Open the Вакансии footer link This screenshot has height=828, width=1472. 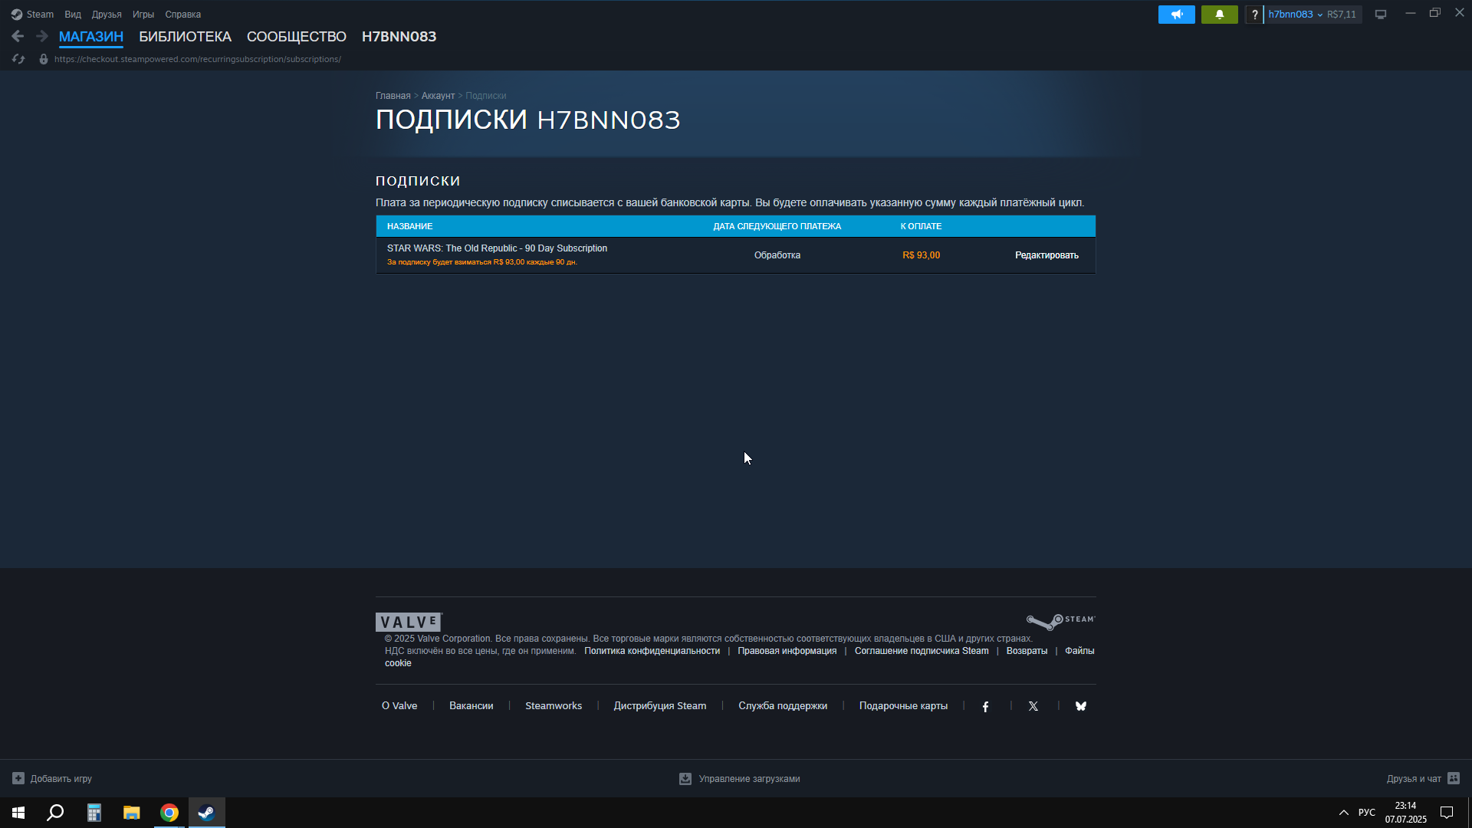472,706
